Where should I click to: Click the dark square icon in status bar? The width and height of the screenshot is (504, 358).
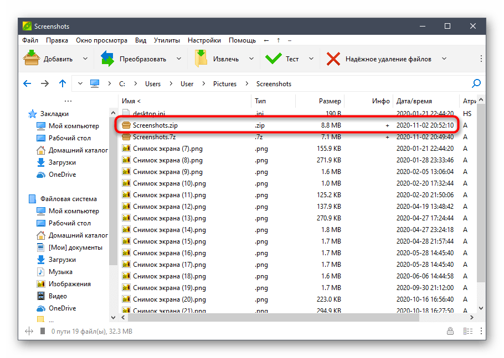[43, 331]
